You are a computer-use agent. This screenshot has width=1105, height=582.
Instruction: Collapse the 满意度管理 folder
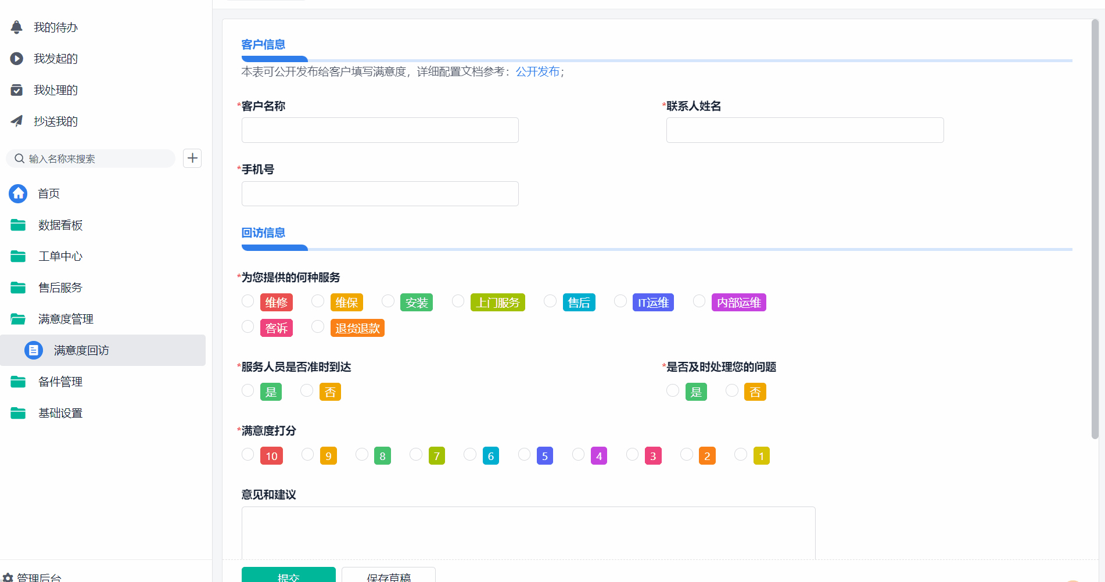point(66,319)
